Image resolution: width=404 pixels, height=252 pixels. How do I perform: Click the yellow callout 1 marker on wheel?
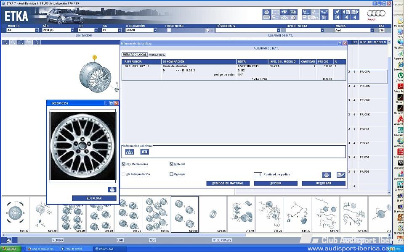click(95, 58)
